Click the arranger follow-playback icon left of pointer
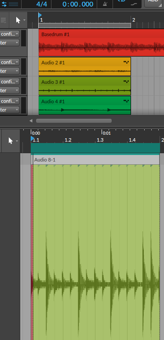 click(4, 20)
